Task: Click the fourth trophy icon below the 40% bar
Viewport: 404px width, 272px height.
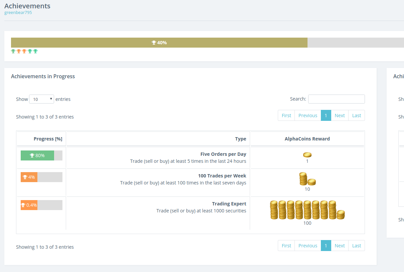Action: (30, 51)
